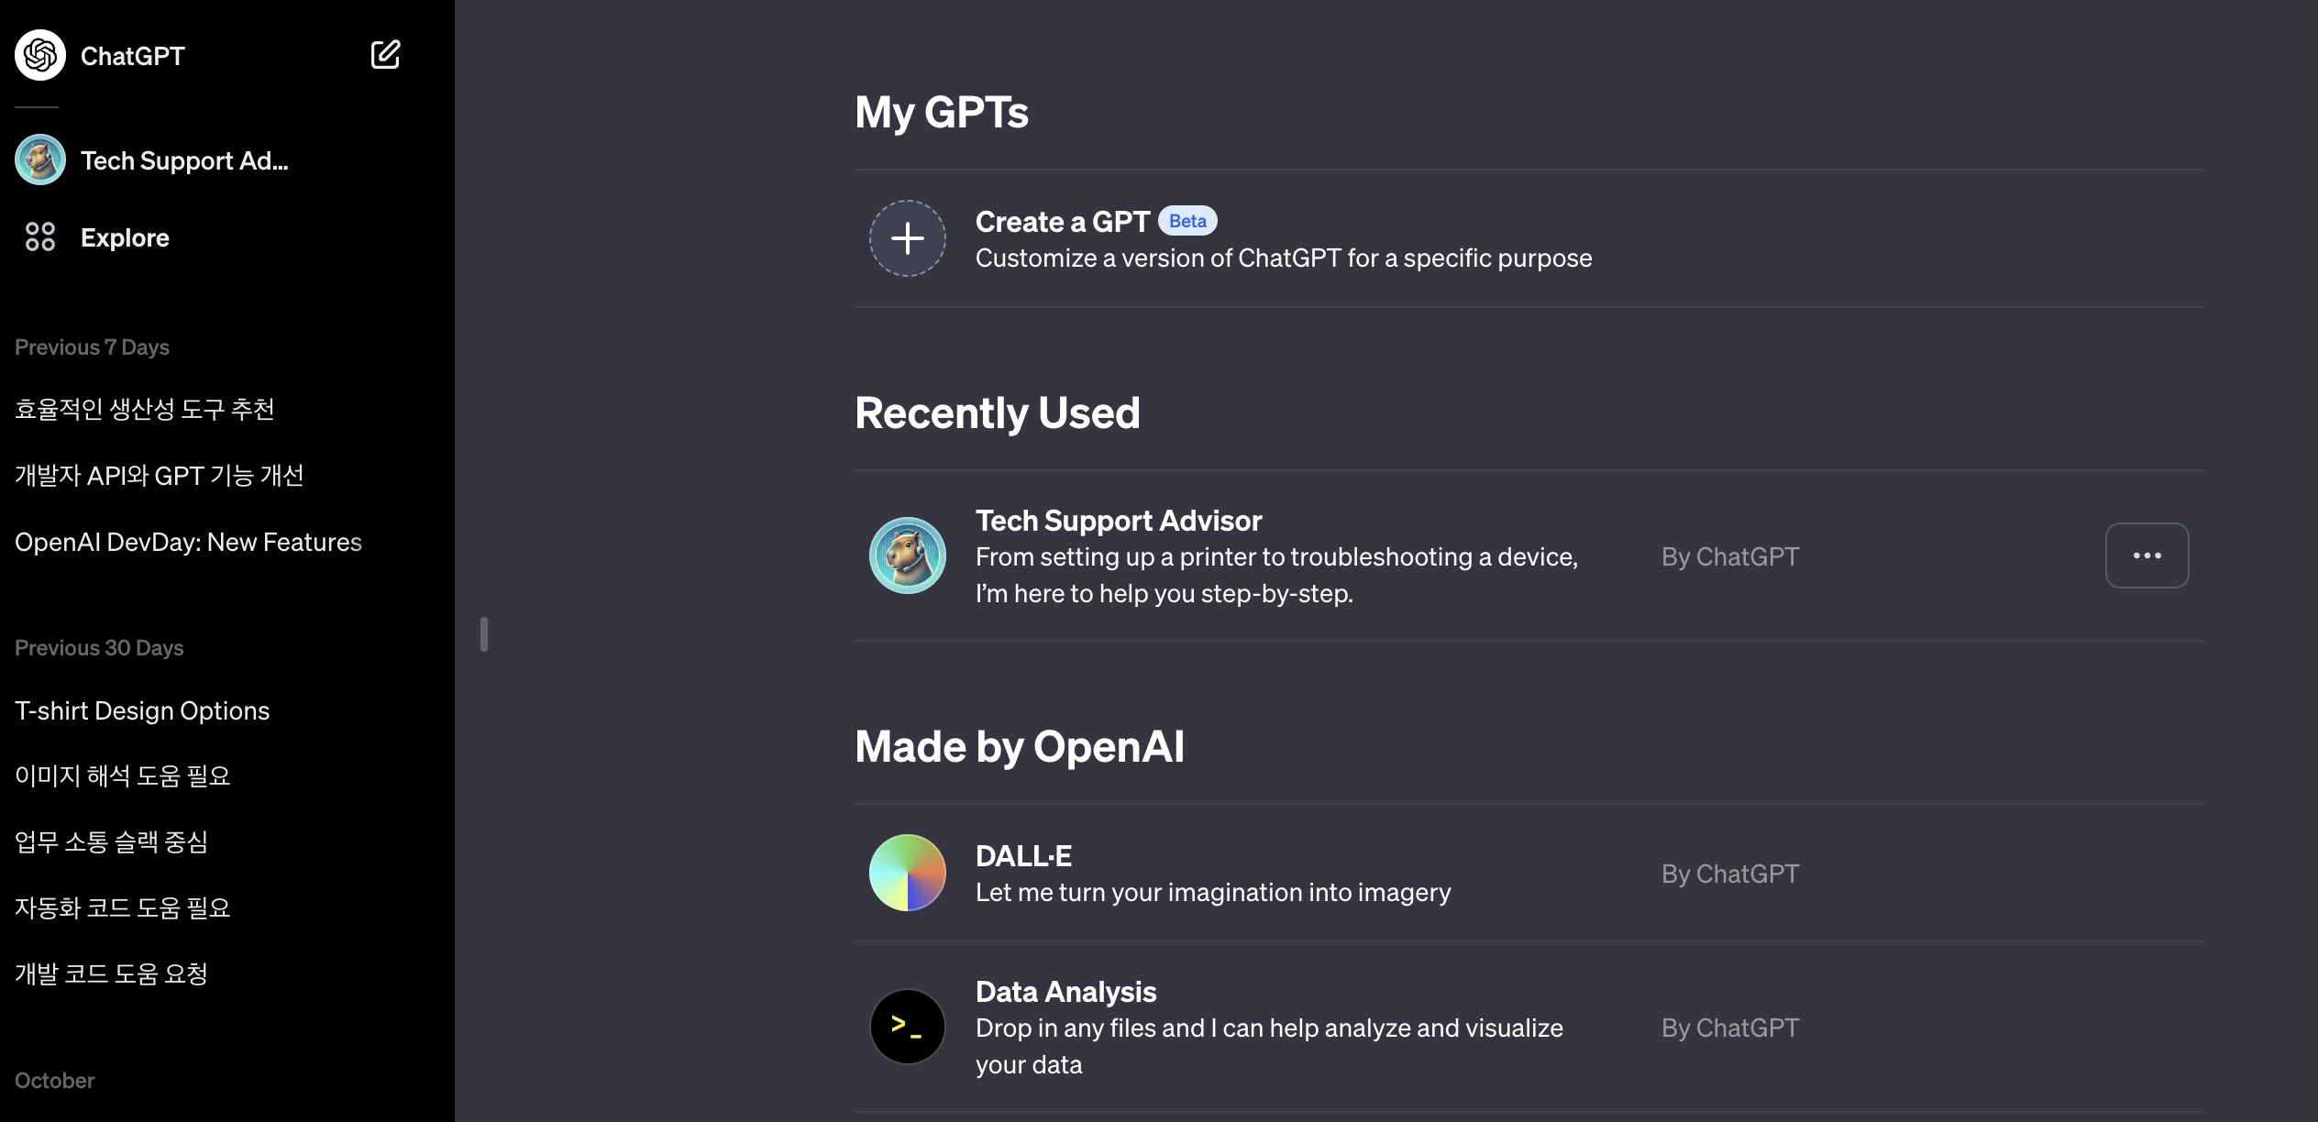This screenshot has height=1122, width=2318.
Task: Open the T-shirt Design Options chat
Action: (x=142, y=711)
